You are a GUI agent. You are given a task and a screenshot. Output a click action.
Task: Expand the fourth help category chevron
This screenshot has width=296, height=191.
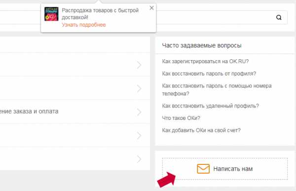(x=139, y=135)
